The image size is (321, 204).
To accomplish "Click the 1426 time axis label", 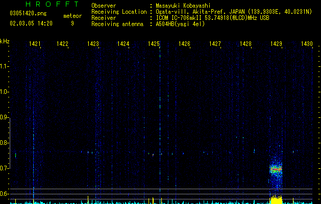I will (x=184, y=44).
